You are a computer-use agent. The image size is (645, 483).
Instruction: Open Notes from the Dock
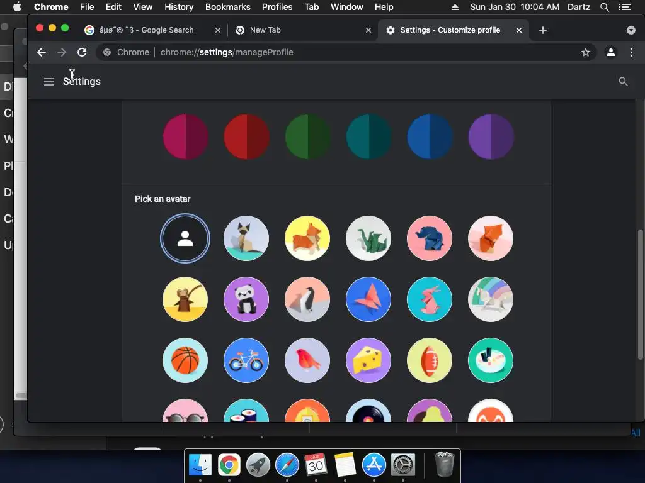point(345,465)
